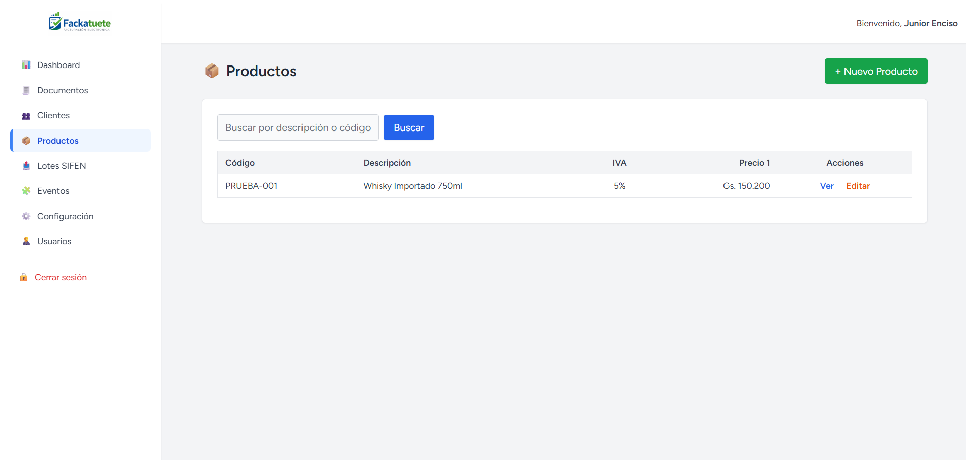Click the Usuarios person icon
966x460 pixels.
pos(26,241)
